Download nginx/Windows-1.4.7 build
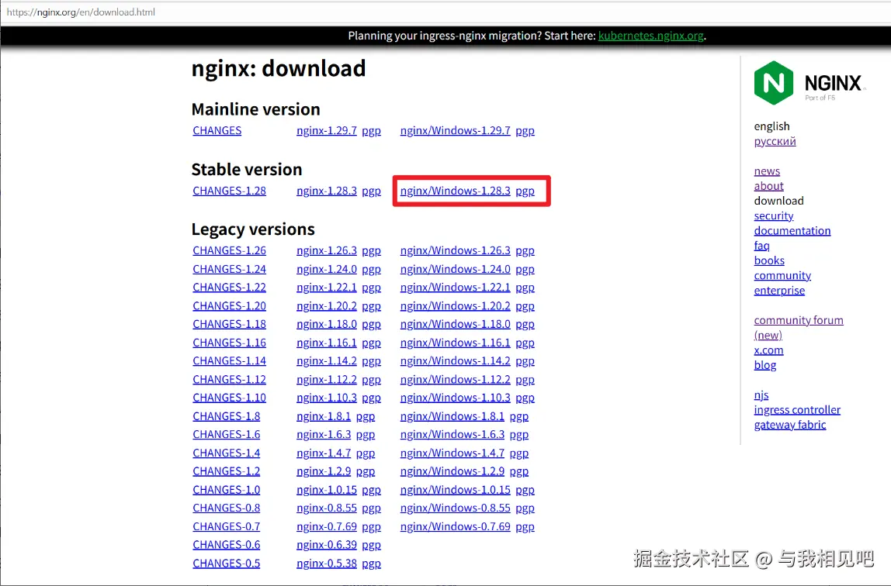The image size is (891, 586). [x=452, y=453]
